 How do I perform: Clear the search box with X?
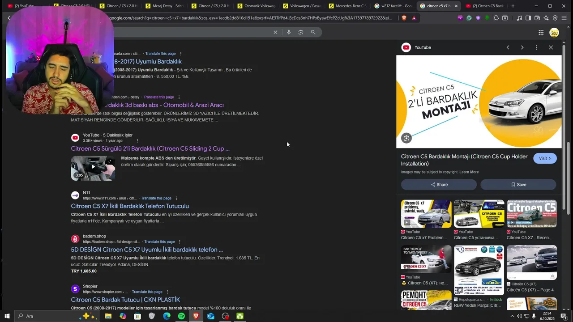coord(275,32)
